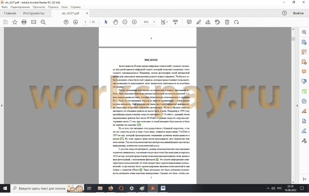This screenshot has width=309, height=196.
Task: Open the zoom level dropdown arrow
Action: pos(154,22)
